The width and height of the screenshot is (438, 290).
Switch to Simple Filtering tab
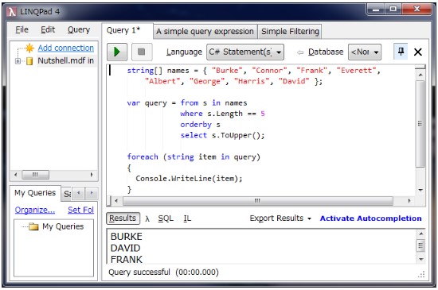coord(290,32)
